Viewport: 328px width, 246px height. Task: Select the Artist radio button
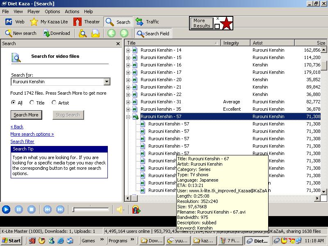coord(54,103)
